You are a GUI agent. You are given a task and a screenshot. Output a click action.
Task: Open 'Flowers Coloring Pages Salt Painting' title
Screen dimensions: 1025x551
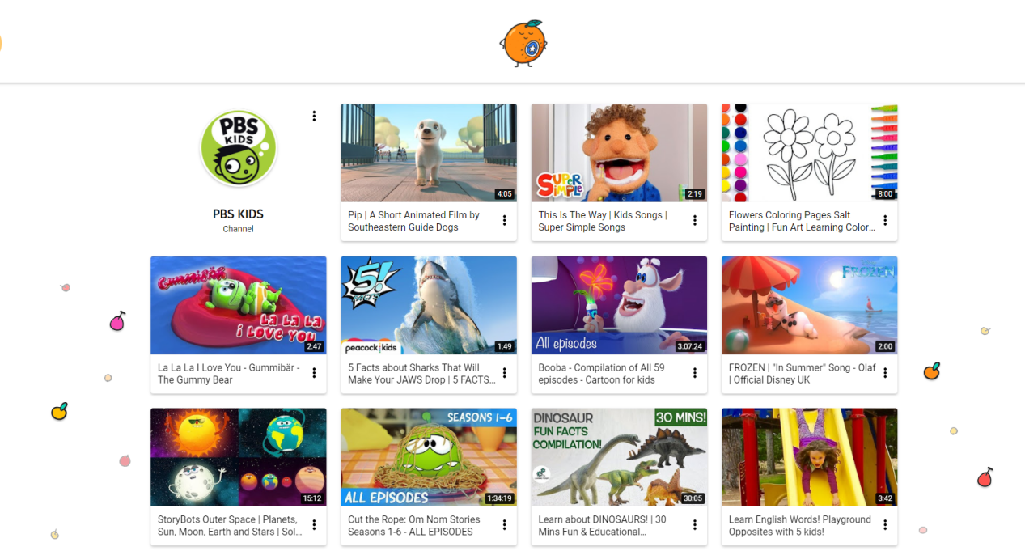point(802,221)
